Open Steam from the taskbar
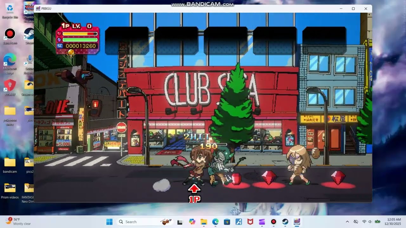The image size is (406, 228). (x=285, y=222)
